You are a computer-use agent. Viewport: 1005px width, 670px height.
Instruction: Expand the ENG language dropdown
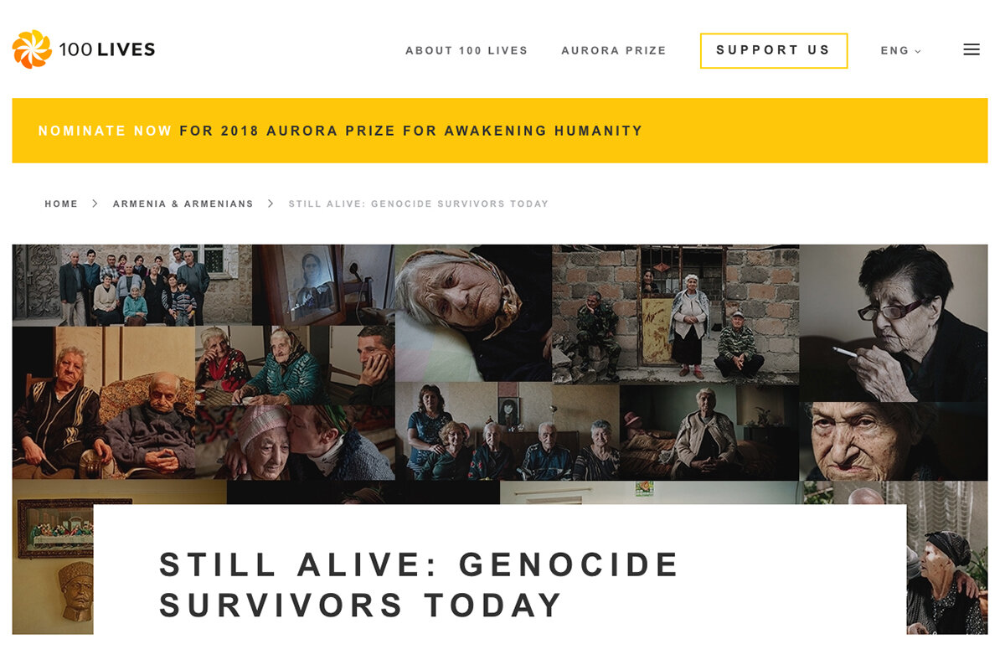pyautogui.click(x=900, y=51)
